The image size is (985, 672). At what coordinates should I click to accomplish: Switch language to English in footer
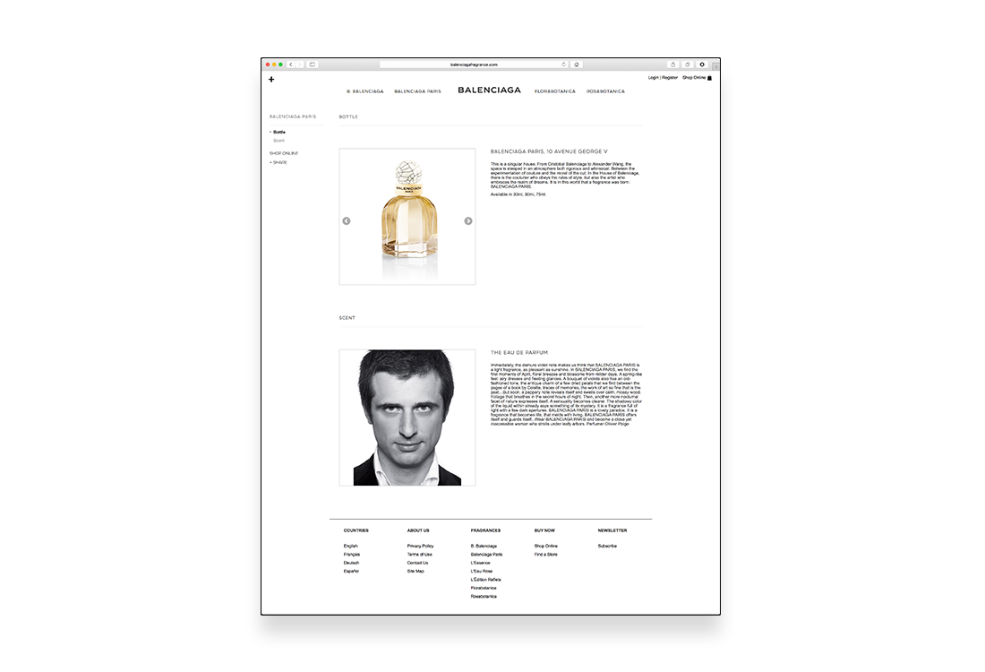[350, 547]
